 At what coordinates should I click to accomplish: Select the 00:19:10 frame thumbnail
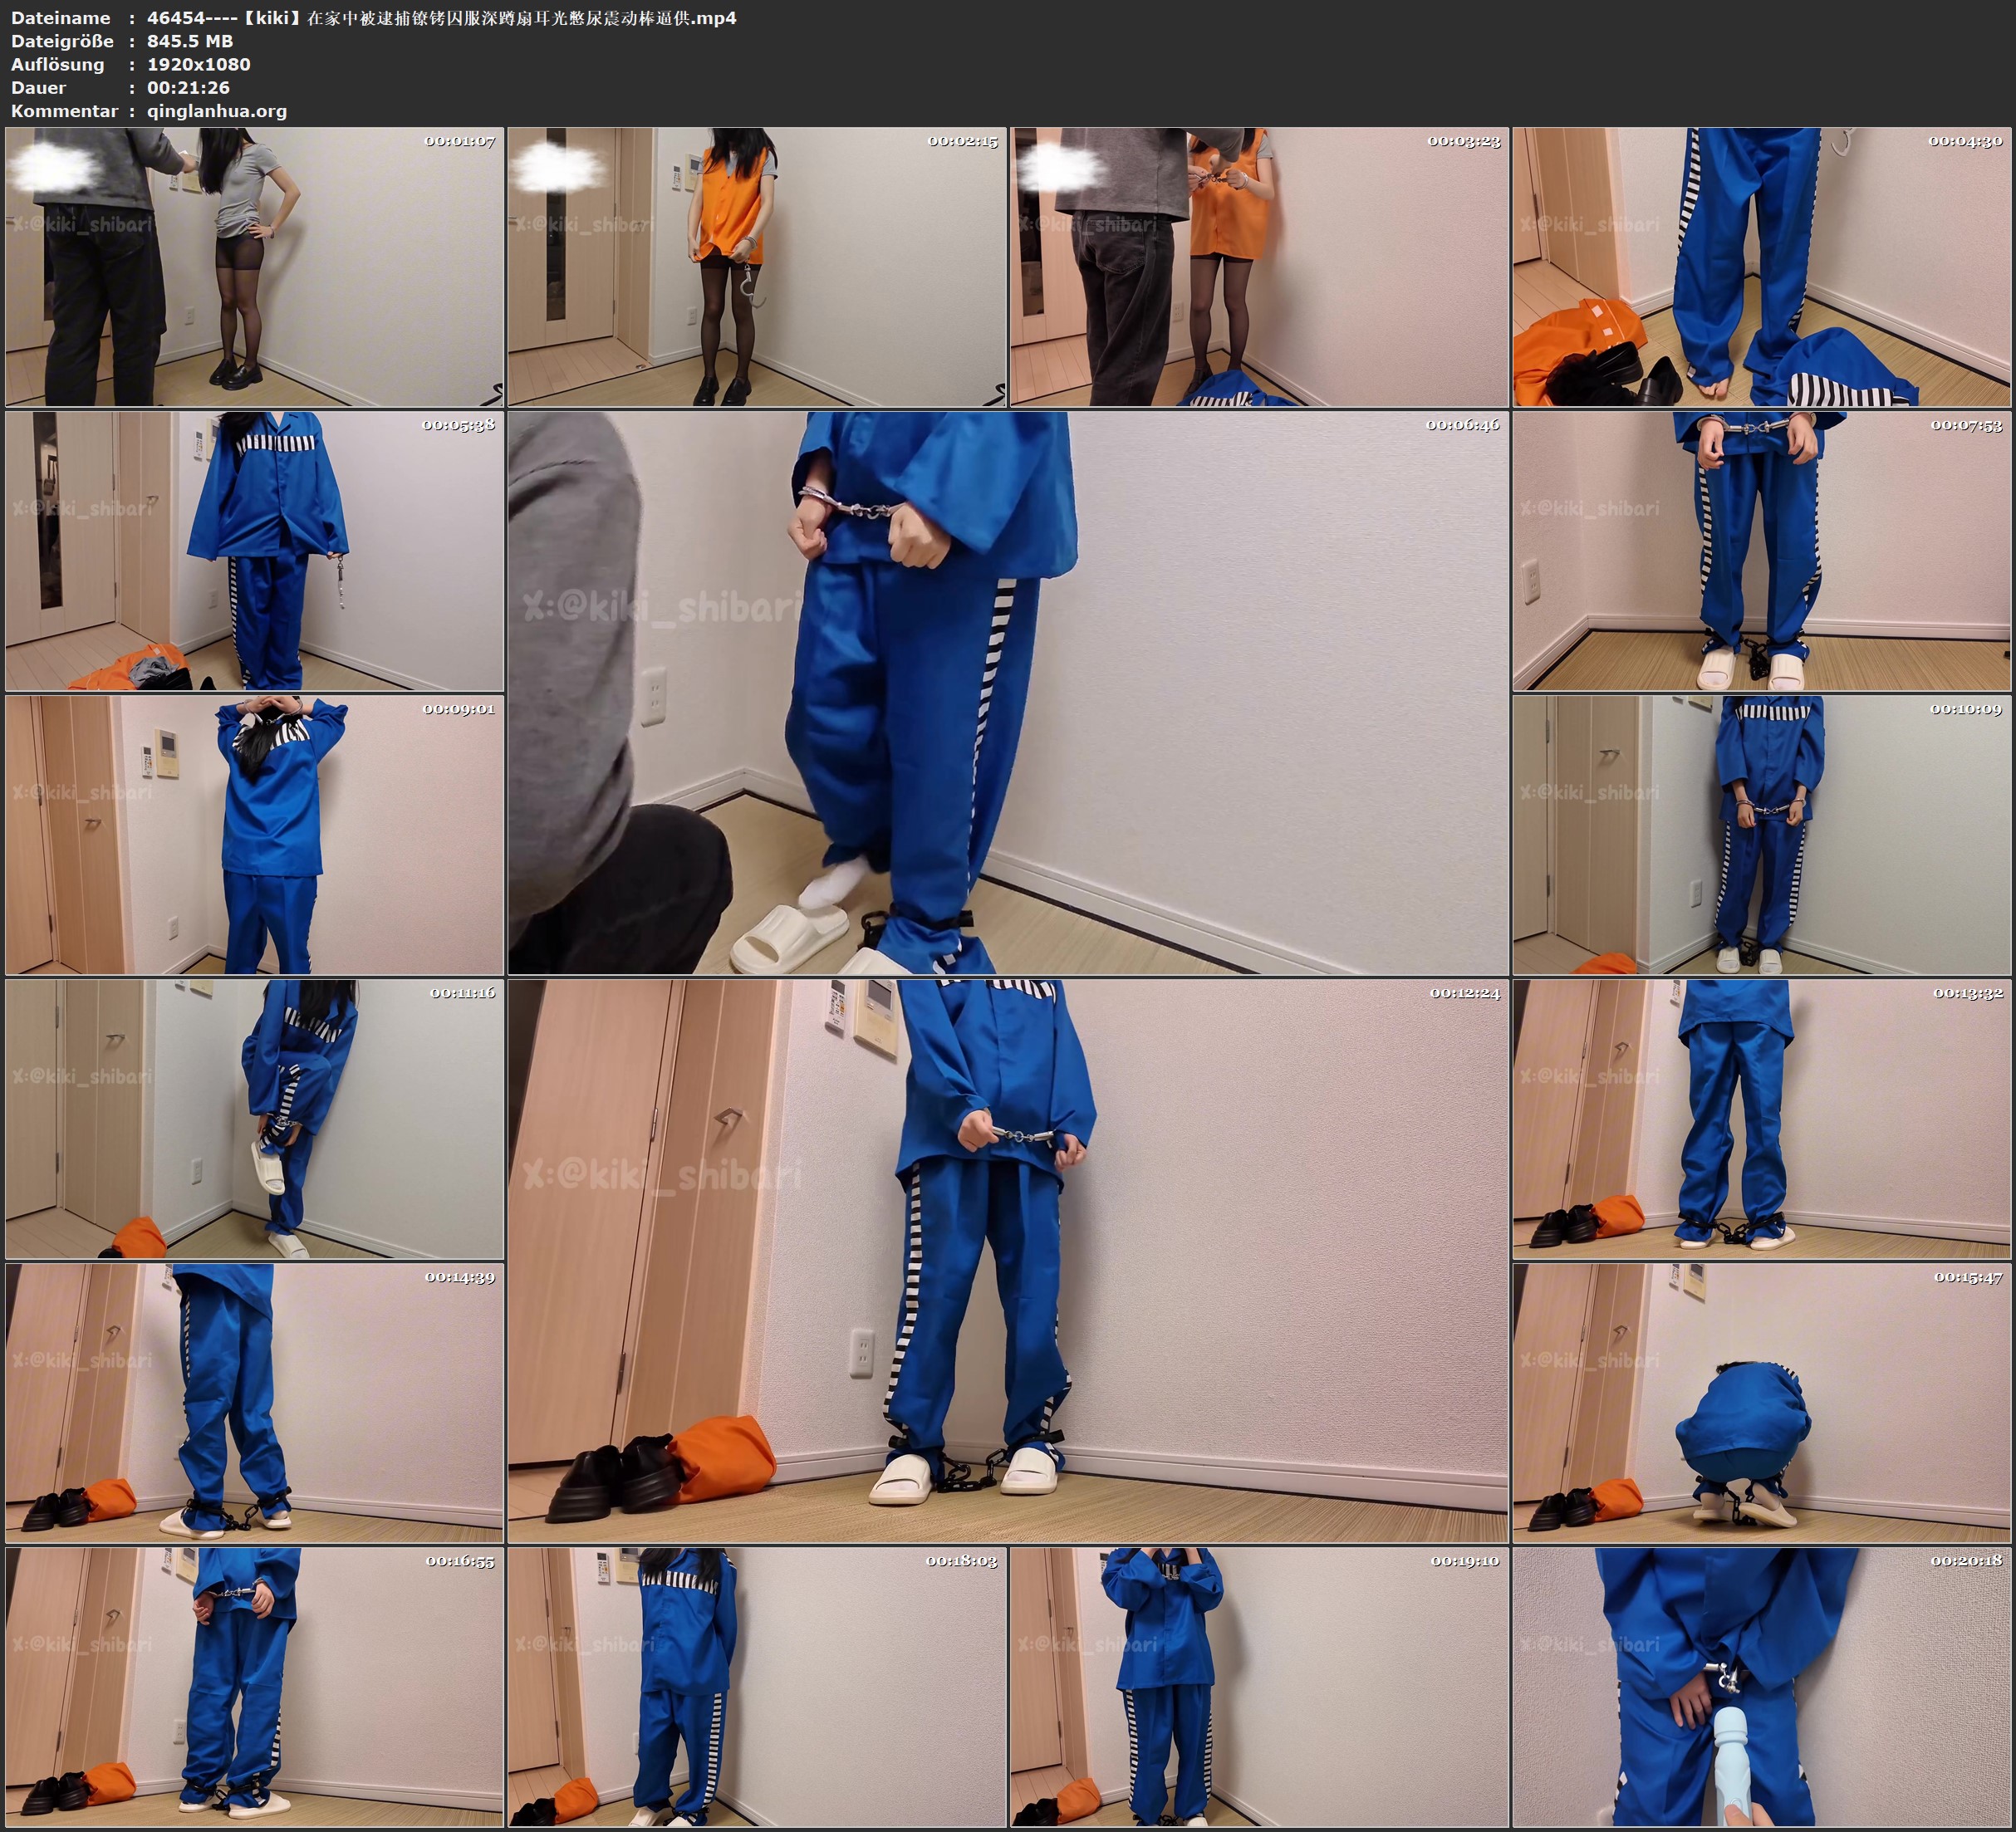coord(1259,1687)
